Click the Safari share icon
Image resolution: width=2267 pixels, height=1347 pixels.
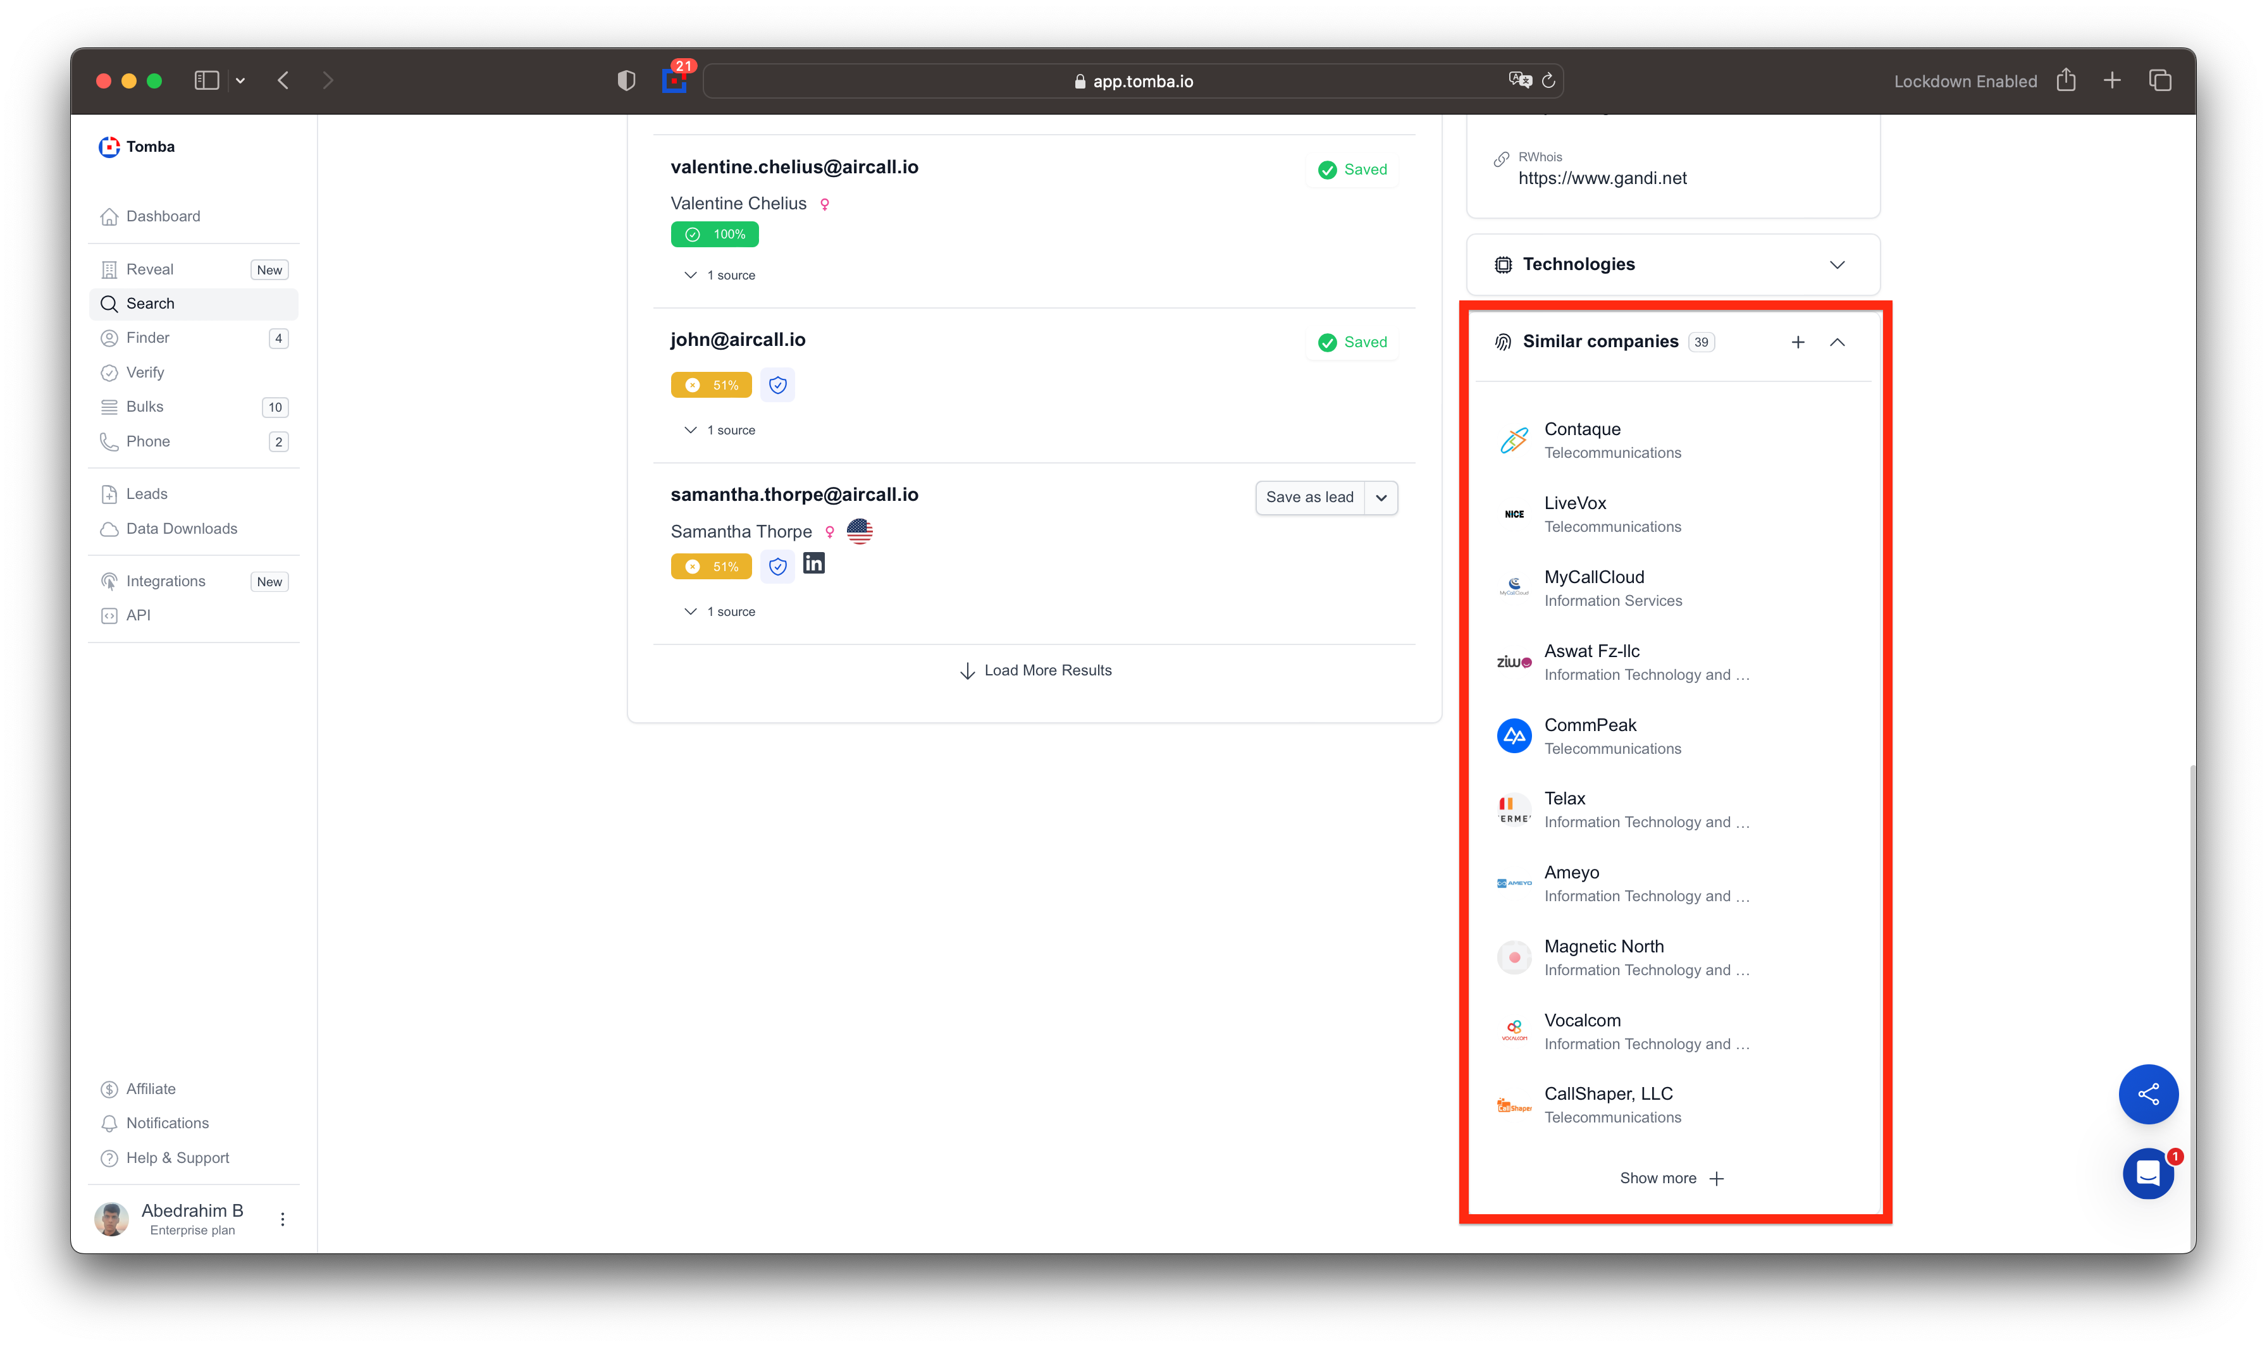coord(2065,81)
